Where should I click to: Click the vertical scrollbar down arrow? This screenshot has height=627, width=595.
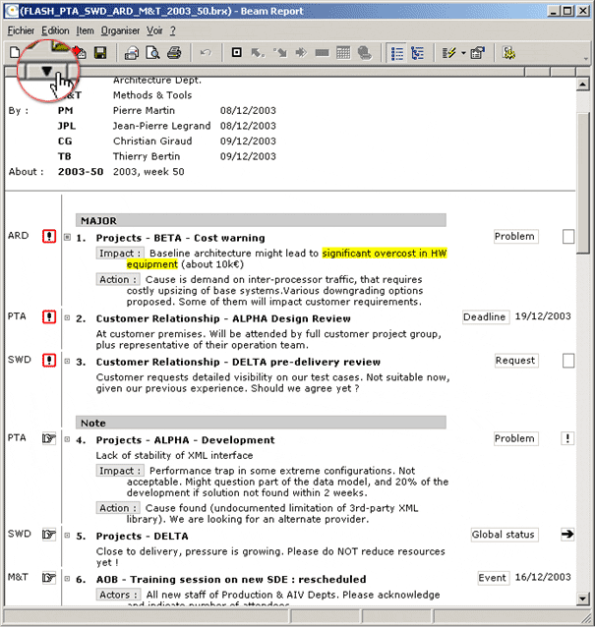582,598
